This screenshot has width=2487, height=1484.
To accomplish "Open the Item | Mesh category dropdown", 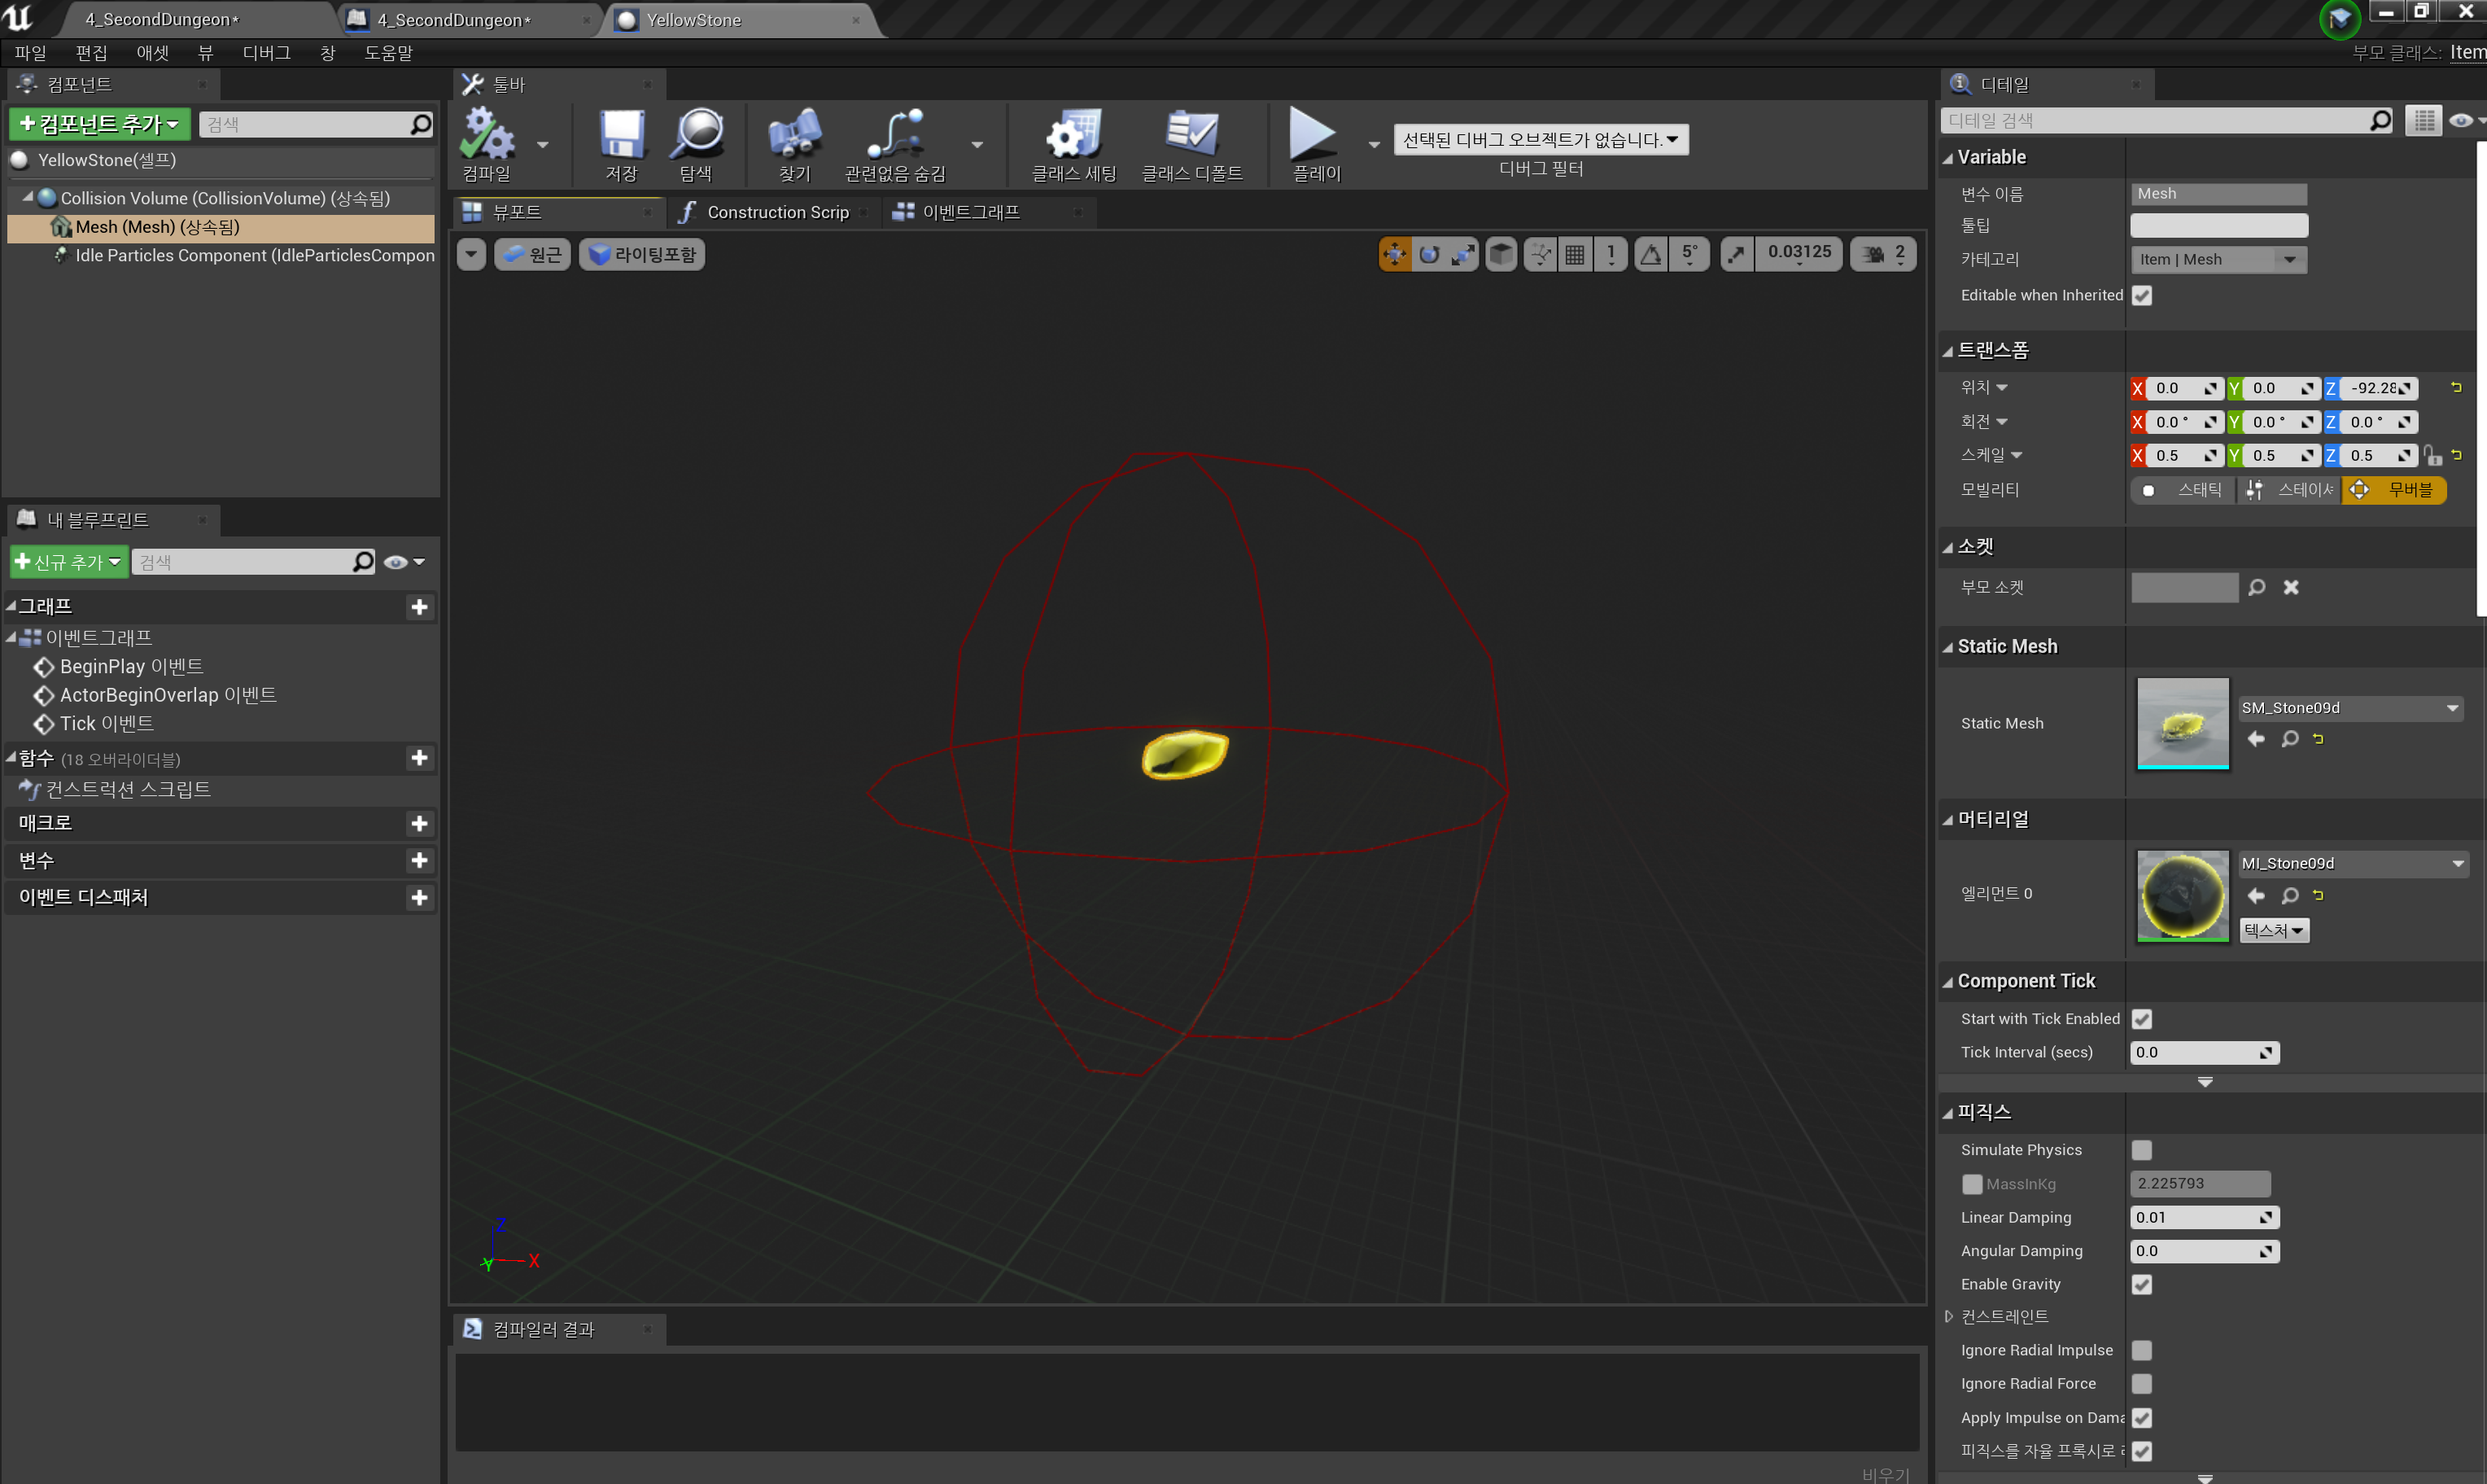I will pyautogui.click(x=2218, y=260).
